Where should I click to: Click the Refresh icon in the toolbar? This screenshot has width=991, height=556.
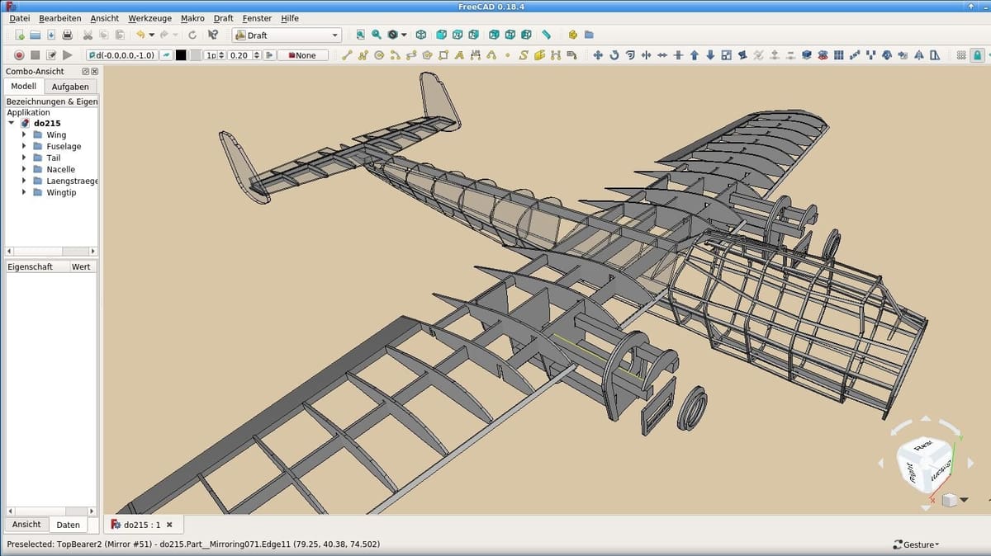192,35
